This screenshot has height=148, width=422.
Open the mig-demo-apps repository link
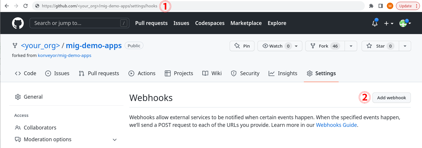(94, 46)
